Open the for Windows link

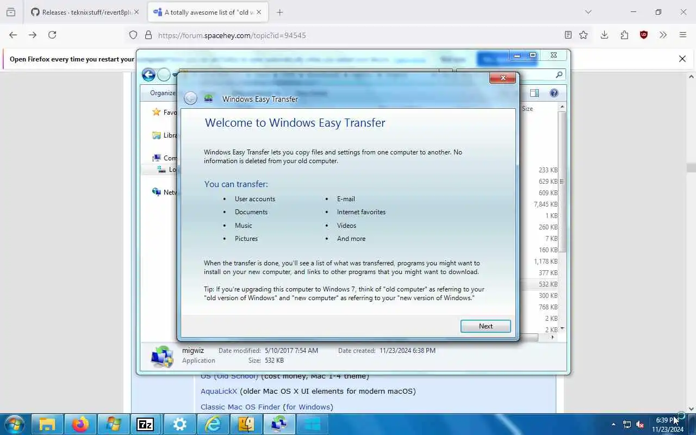coord(308,407)
